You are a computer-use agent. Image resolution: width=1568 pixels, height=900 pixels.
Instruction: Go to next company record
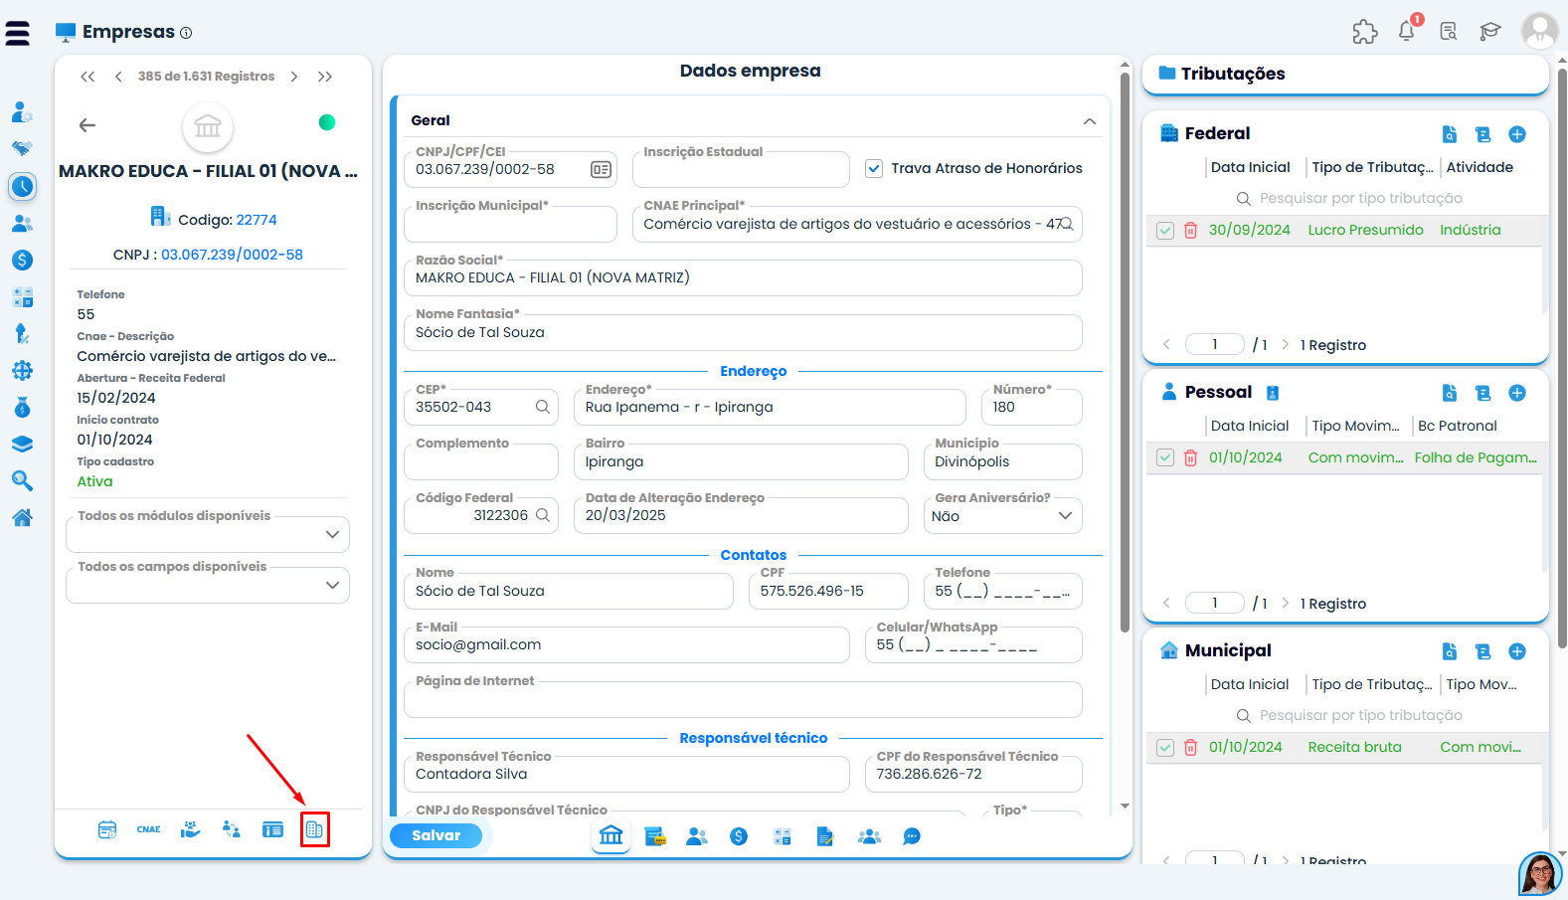coord(294,77)
